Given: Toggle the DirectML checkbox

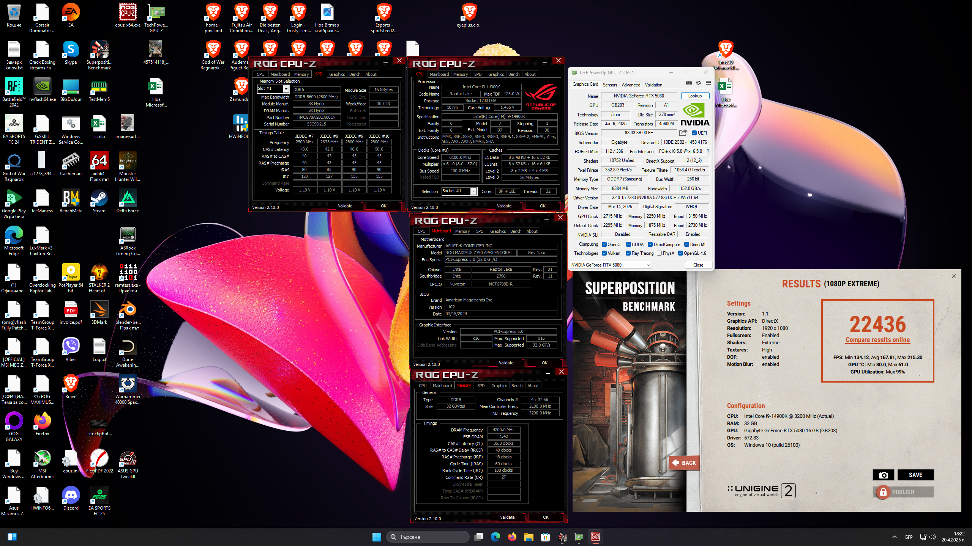Looking at the screenshot, I should (686, 245).
